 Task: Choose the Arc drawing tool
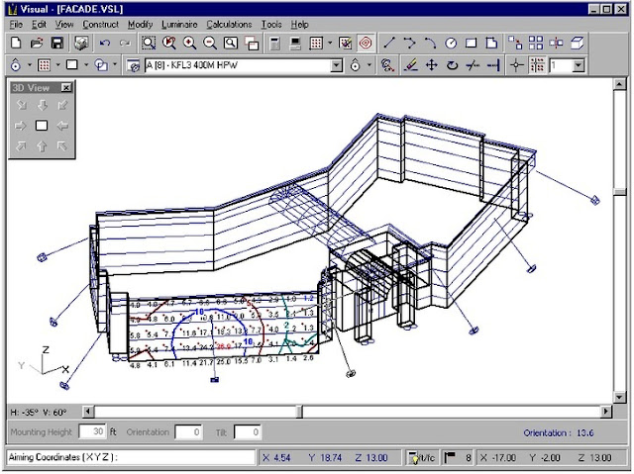[430, 43]
